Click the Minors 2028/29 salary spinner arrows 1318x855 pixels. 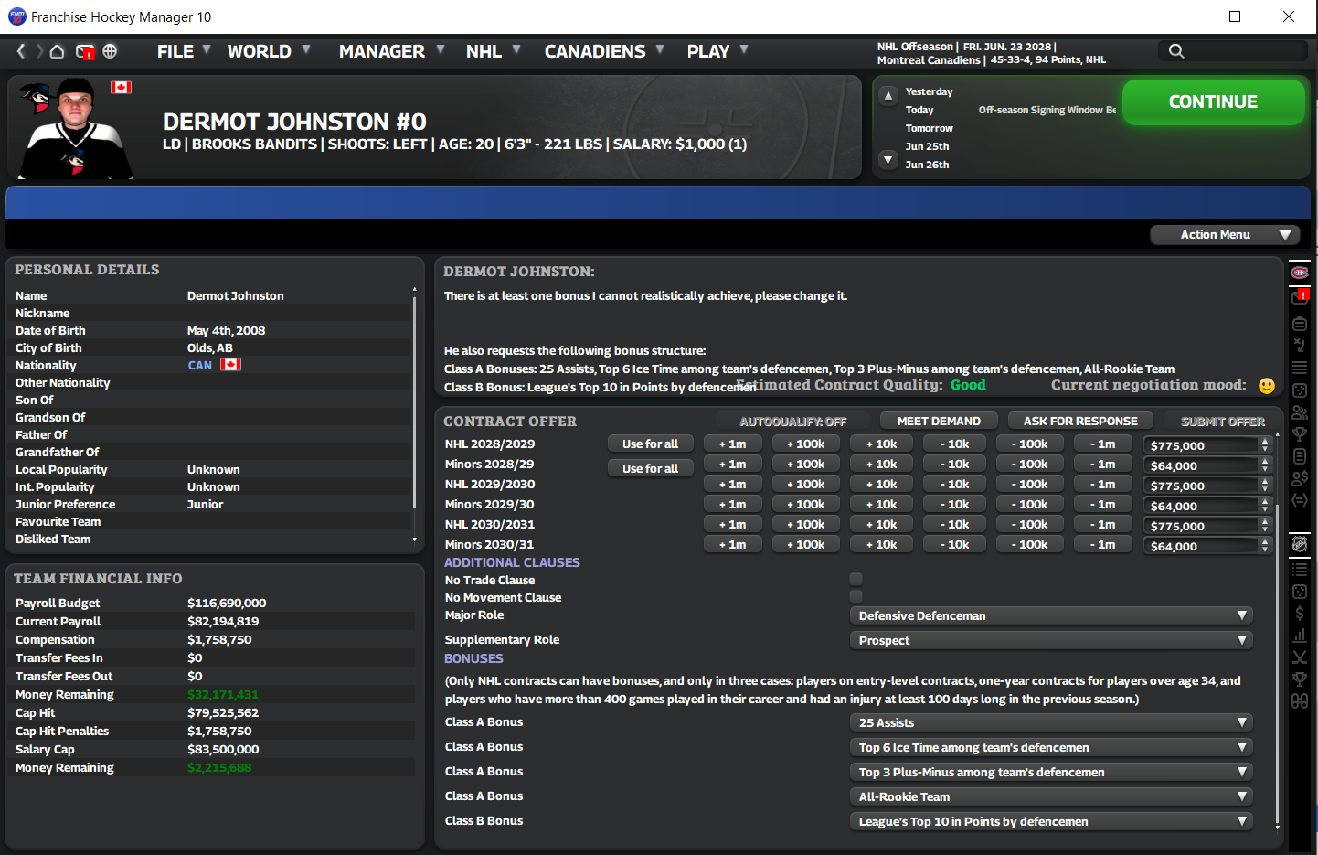pos(1265,465)
